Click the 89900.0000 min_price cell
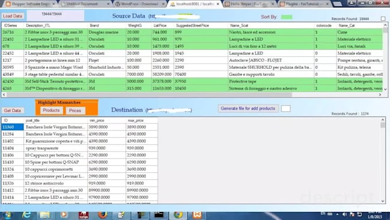Screen dimensions: 390x220 (x=107, y=190)
